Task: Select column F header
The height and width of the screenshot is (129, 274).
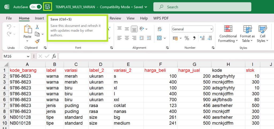Action: coord(160,64)
